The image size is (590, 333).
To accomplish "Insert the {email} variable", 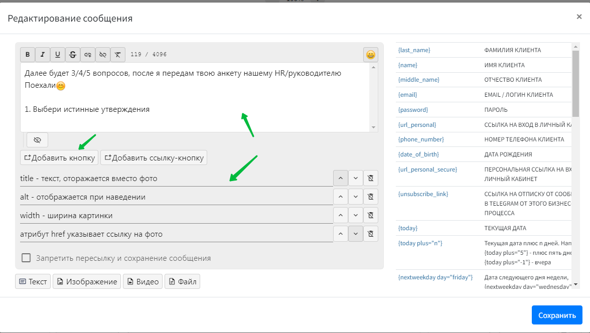I will [x=407, y=95].
